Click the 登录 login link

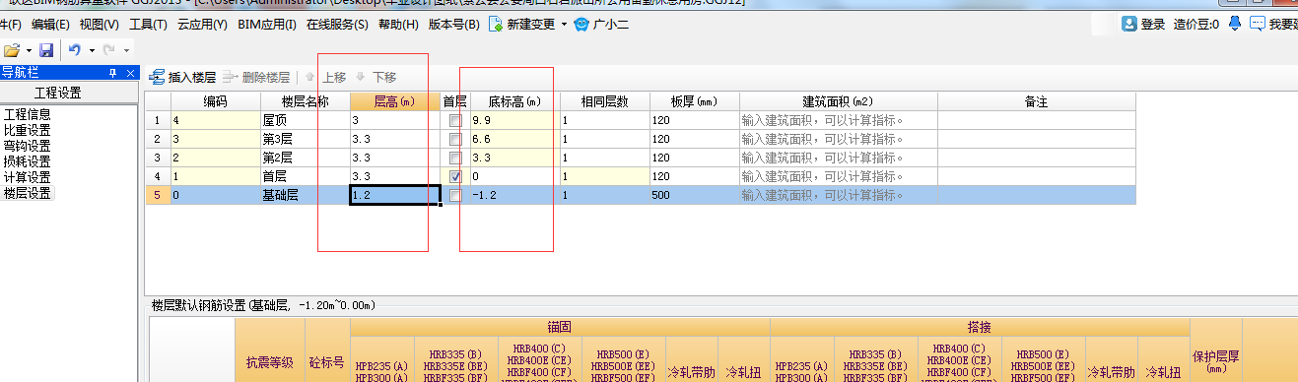pos(1153,24)
